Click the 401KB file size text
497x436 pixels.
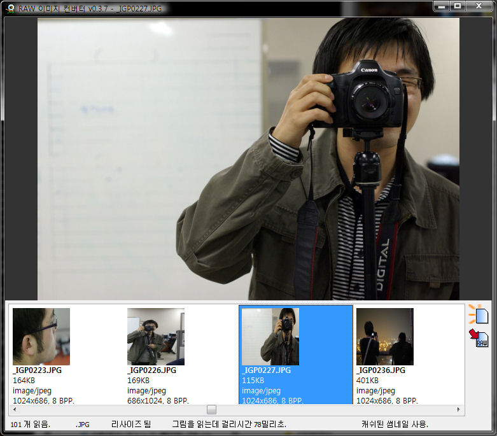click(367, 380)
